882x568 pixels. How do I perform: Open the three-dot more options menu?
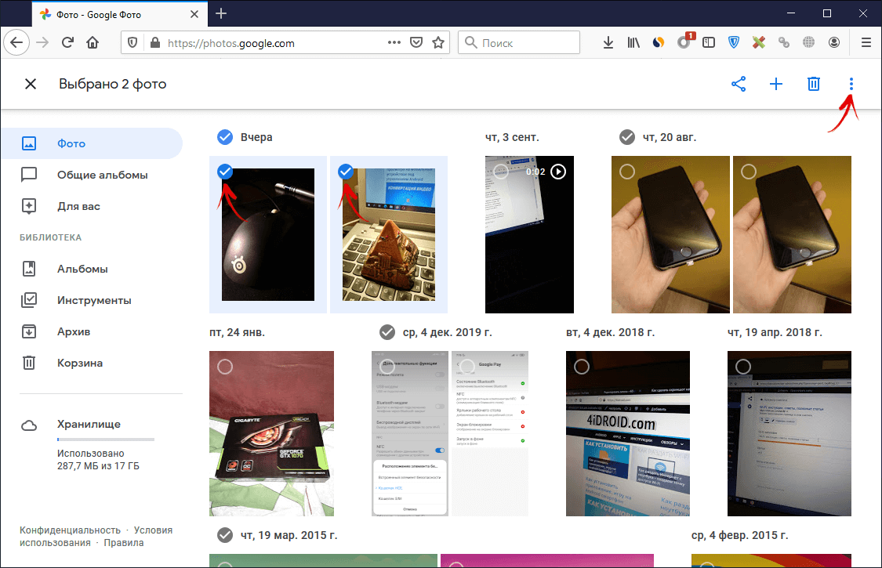(851, 85)
